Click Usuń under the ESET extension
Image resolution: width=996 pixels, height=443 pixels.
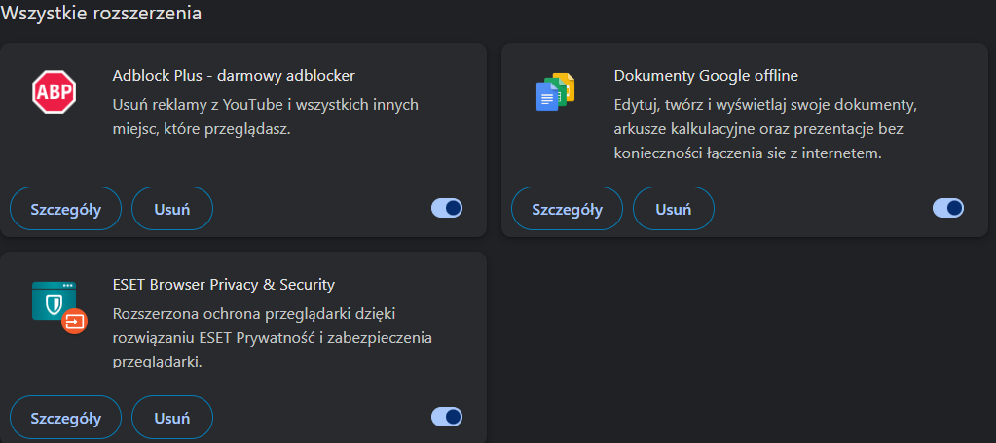click(171, 418)
